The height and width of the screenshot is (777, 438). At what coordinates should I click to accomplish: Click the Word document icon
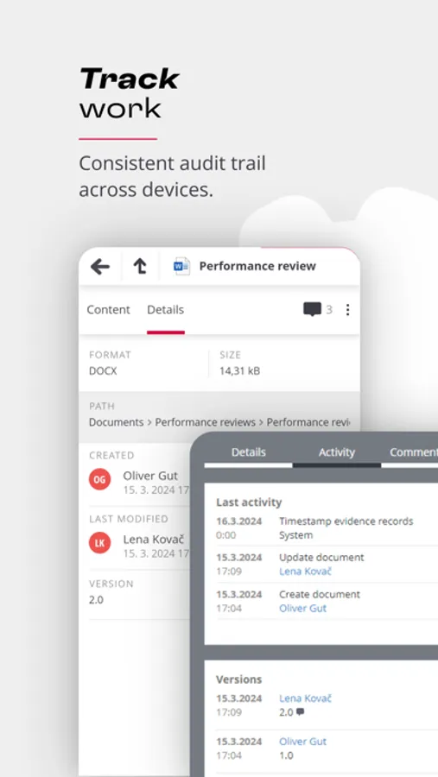(x=181, y=267)
